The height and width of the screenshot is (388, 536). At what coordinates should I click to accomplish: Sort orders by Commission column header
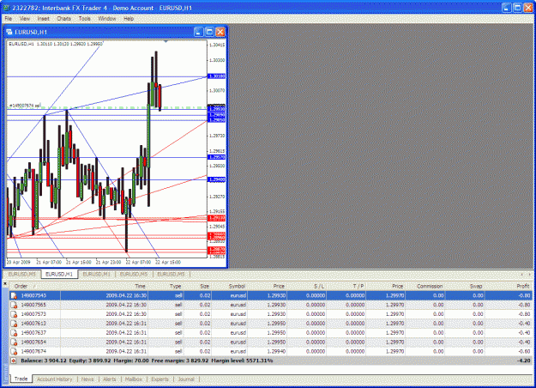tap(430, 286)
